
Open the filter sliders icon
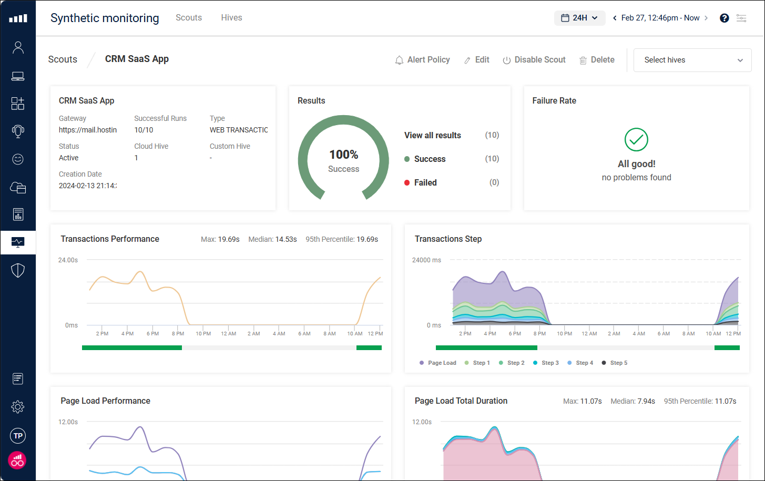point(741,18)
